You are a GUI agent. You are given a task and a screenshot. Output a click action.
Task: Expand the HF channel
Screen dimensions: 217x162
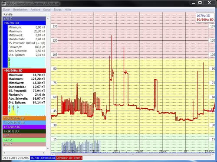[x=24, y=136]
